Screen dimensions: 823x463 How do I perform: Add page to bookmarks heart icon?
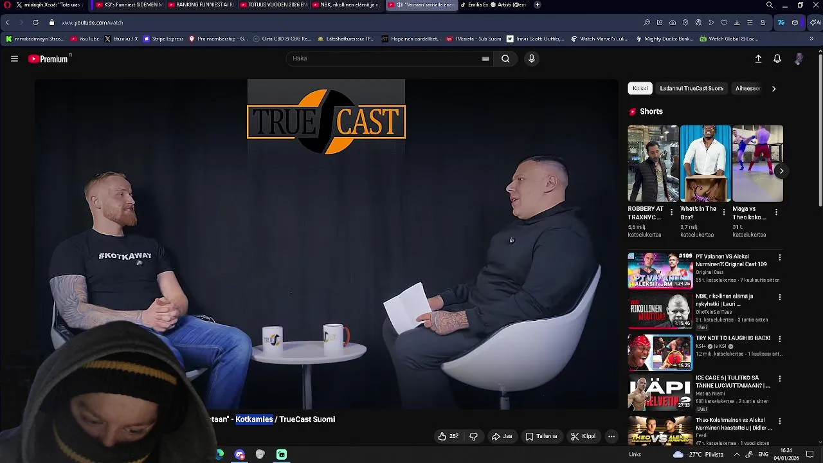(724, 23)
